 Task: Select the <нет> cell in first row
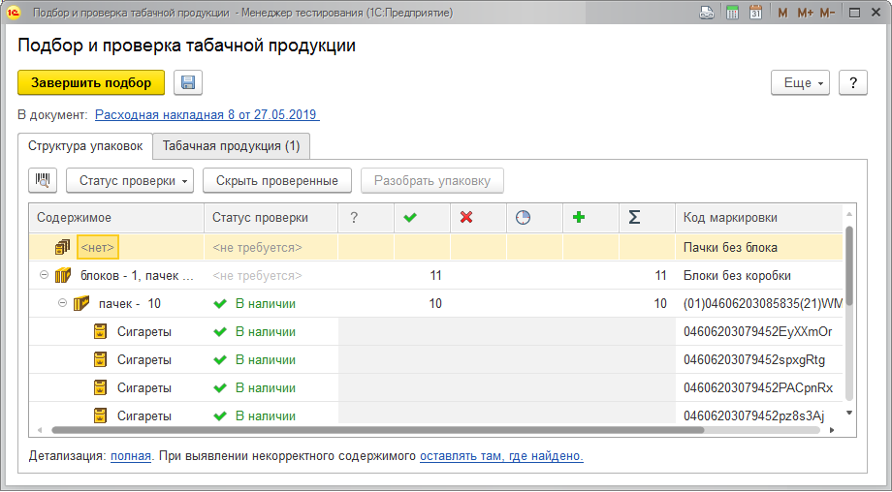98,247
